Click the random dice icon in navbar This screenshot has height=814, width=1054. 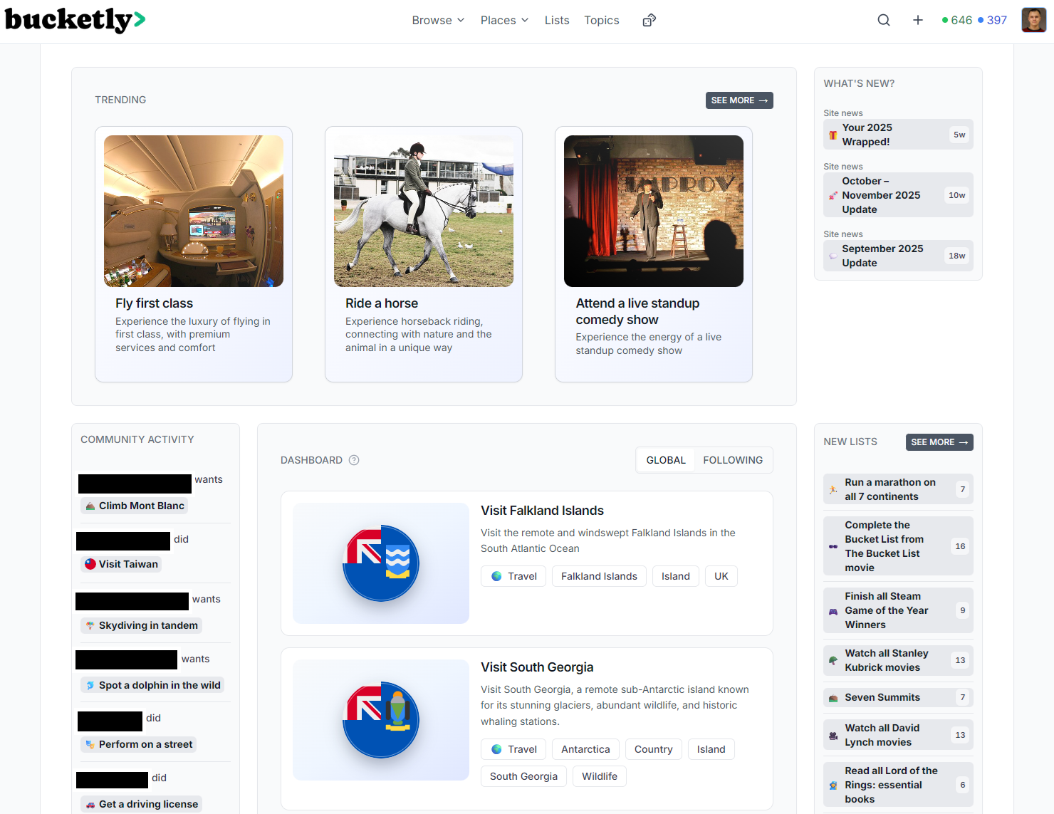[649, 20]
